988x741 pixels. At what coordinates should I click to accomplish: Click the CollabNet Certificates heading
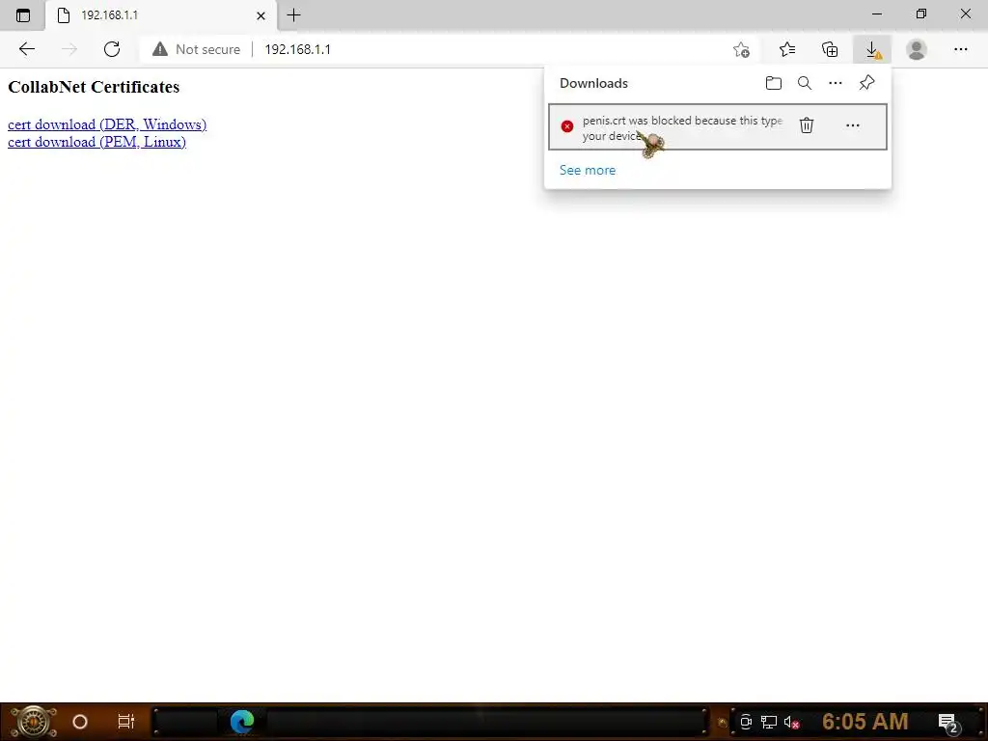click(94, 87)
